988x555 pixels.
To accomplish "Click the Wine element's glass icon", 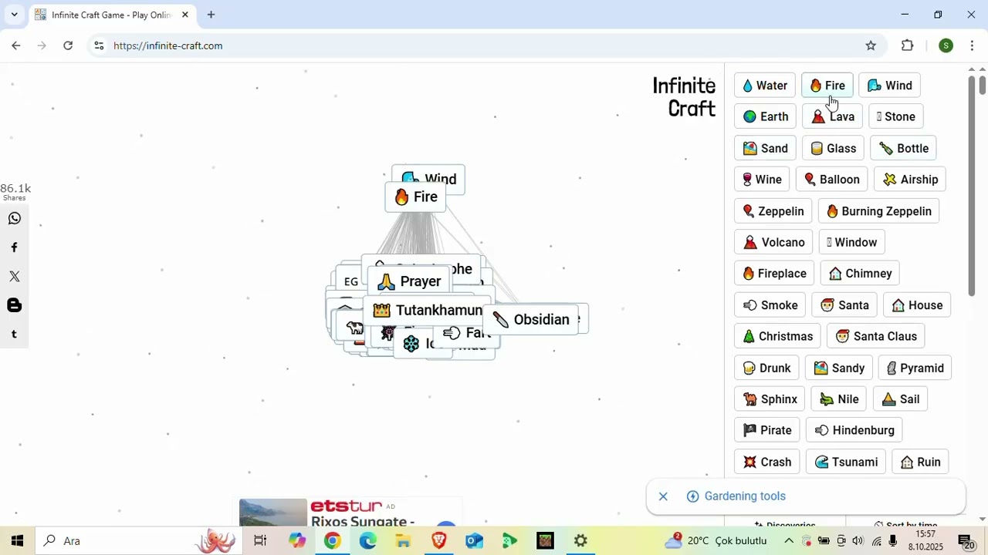I will [x=747, y=180].
